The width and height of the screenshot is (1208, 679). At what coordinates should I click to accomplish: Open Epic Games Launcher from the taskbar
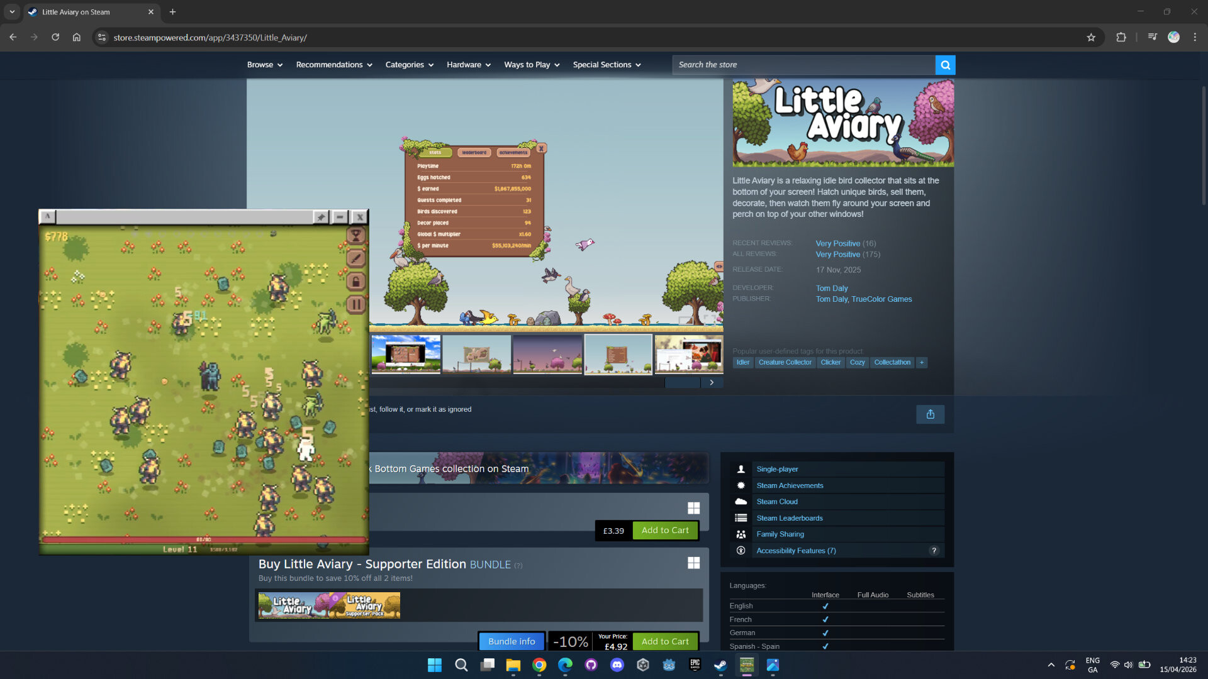[695, 665]
